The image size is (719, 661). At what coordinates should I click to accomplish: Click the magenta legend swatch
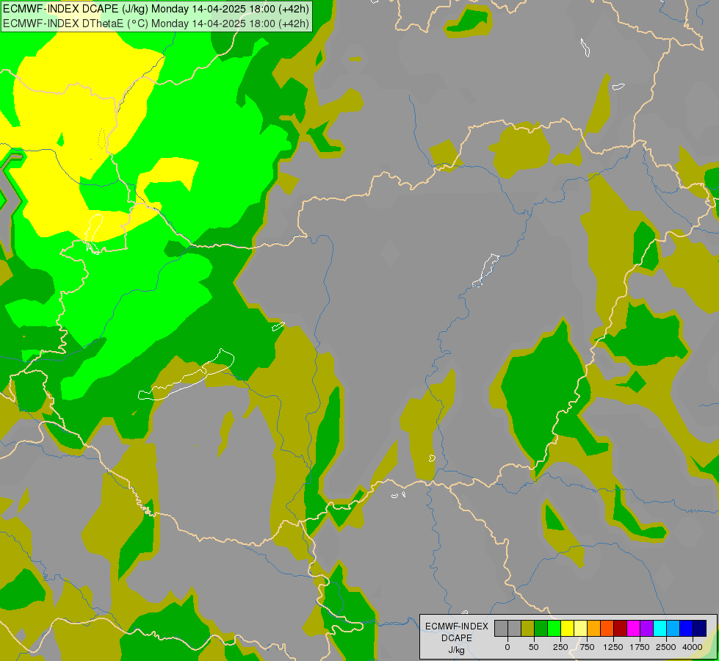point(633,628)
